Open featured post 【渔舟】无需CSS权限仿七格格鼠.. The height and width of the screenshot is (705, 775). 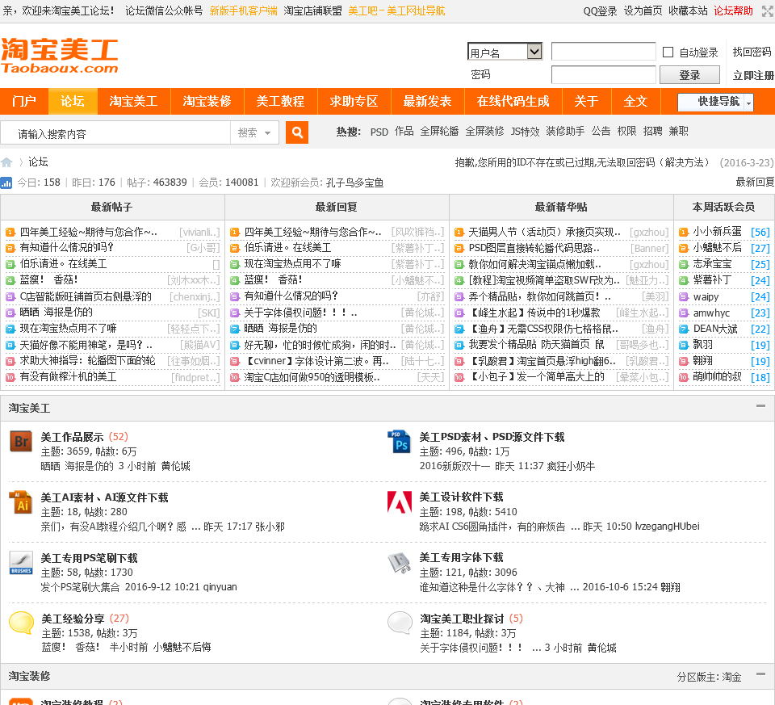(x=543, y=329)
